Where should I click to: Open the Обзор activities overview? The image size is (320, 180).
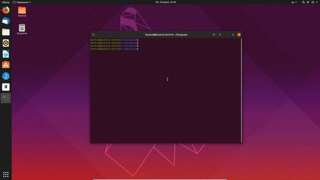click(5, 2)
